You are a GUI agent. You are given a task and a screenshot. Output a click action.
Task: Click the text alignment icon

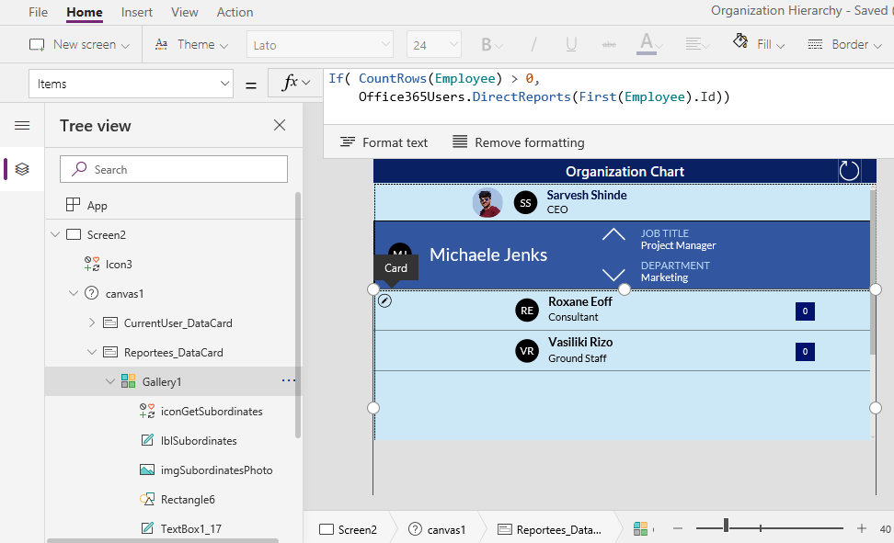(692, 43)
